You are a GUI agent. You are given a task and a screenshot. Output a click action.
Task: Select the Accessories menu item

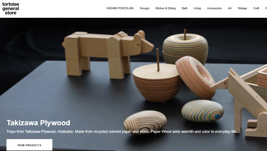(x=214, y=8)
